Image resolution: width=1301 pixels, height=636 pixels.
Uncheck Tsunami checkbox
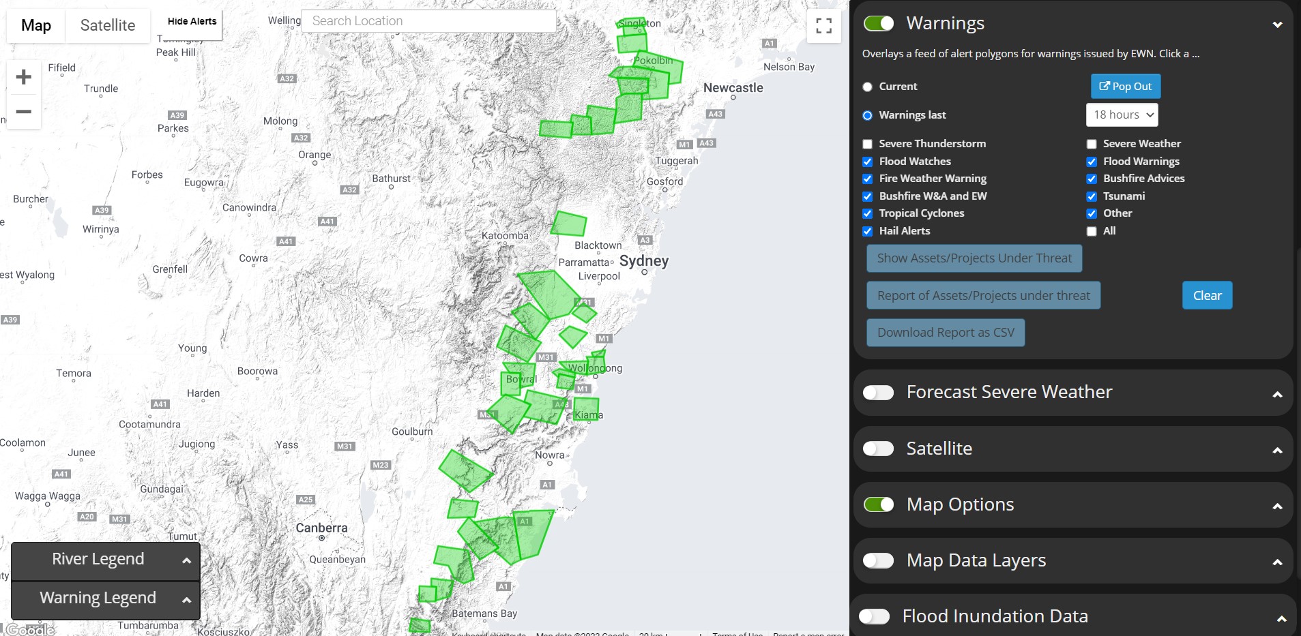pyautogui.click(x=1092, y=196)
